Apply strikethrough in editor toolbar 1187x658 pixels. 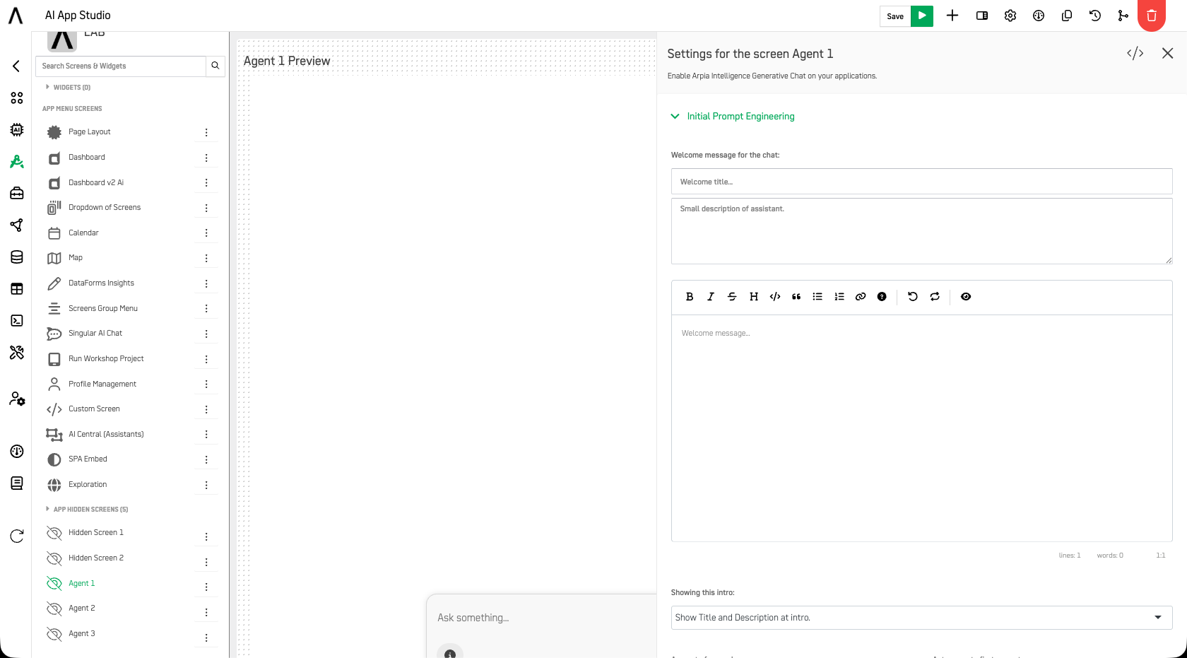[x=732, y=297]
